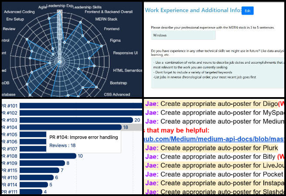
Task: Click the 'CSS Advanced' radar label
Action: pyautogui.click(x=117, y=95)
